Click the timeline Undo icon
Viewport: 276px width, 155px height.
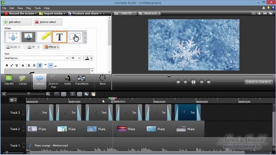coord(56,94)
